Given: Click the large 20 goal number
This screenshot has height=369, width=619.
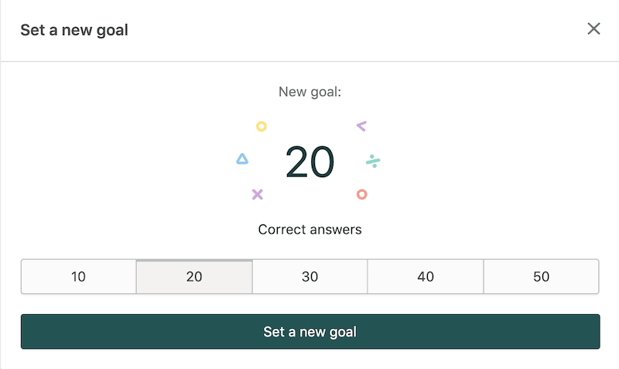Looking at the screenshot, I should pos(309,162).
